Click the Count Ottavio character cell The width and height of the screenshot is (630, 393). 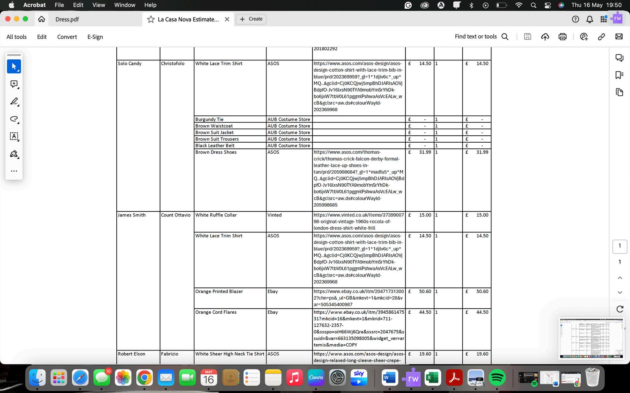(177, 281)
